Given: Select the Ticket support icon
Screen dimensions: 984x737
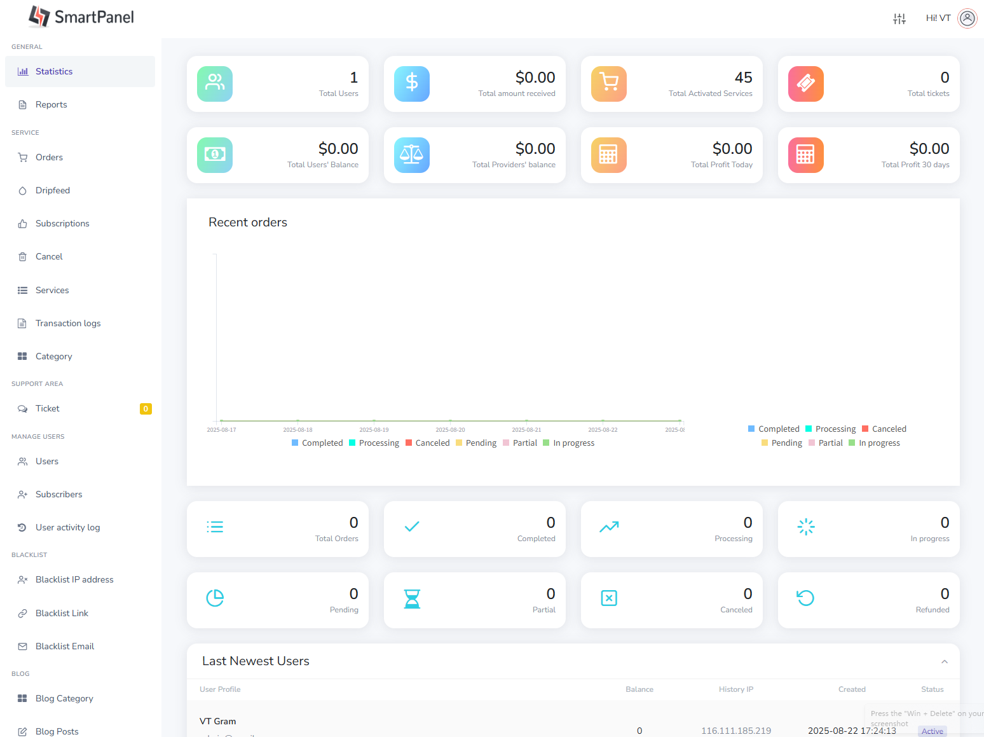Looking at the screenshot, I should (23, 408).
